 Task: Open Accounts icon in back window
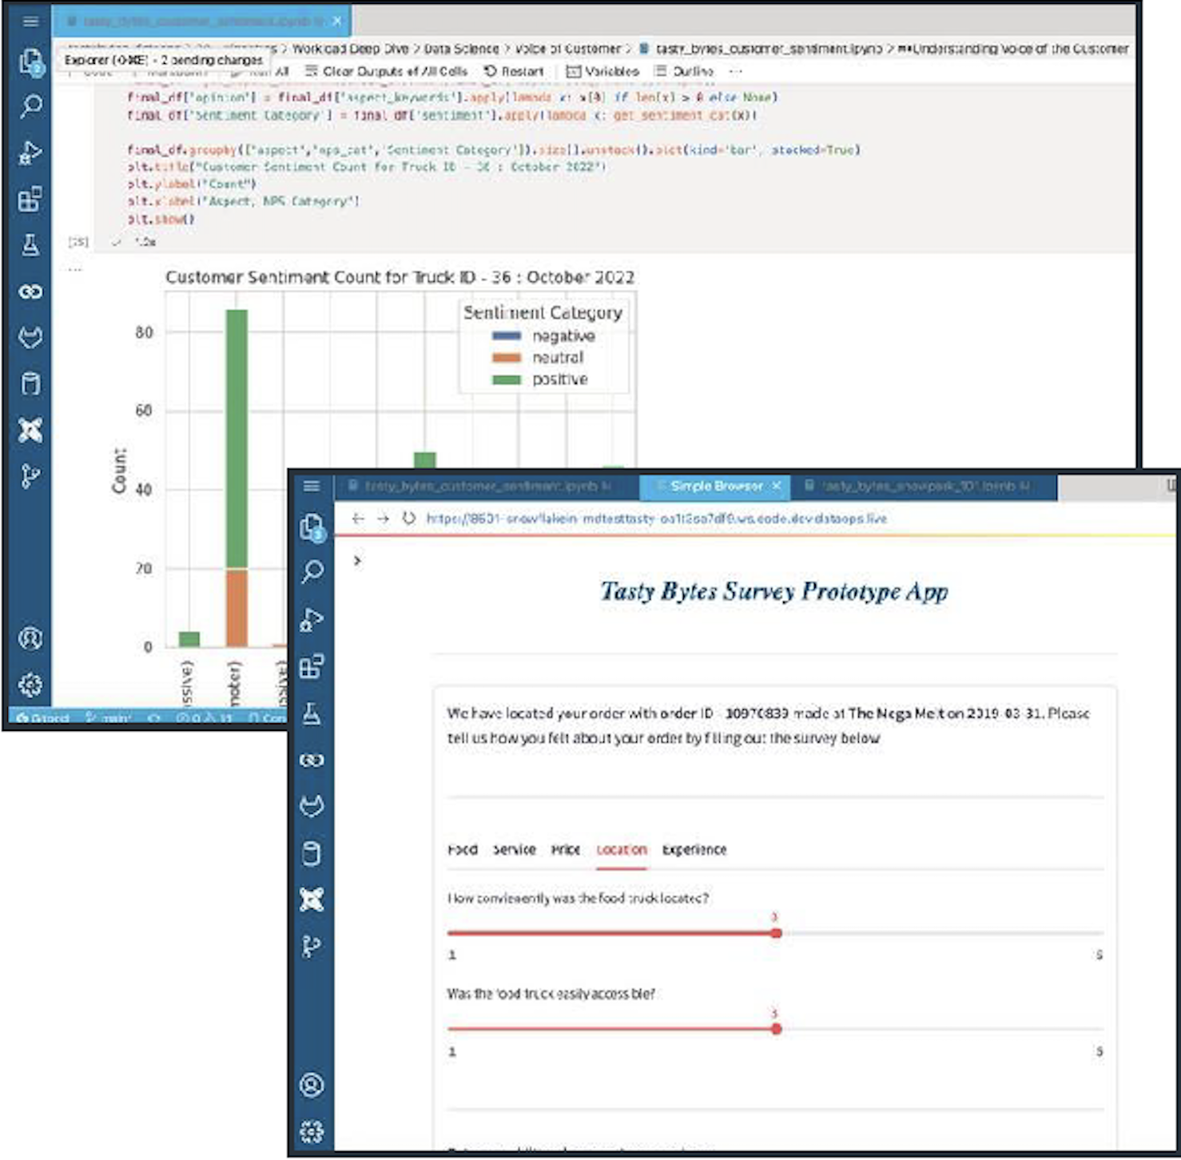(30, 638)
